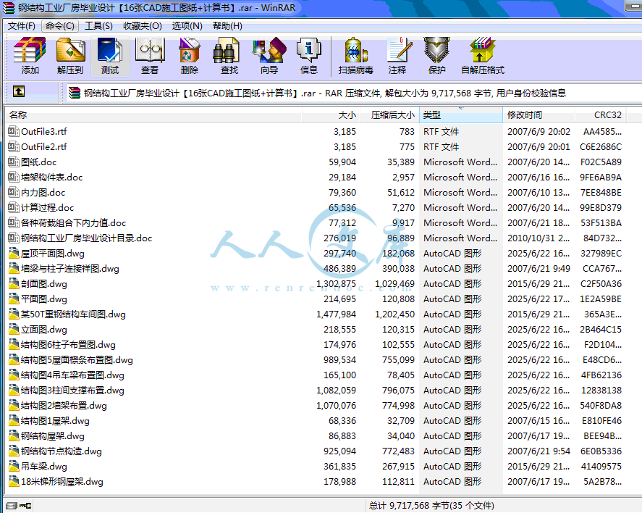
Task: Select the file 结构图2墙架布置.dwg
Action: 64,405
